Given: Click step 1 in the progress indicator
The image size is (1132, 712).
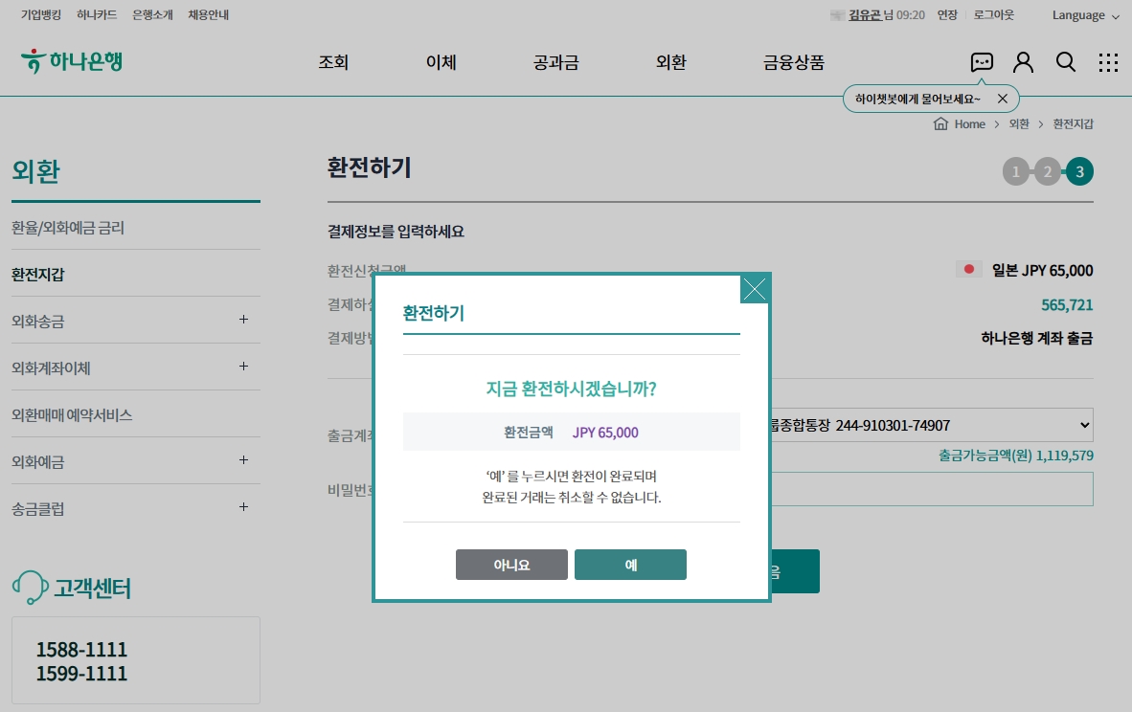Looking at the screenshot, I should (1015, 171).
